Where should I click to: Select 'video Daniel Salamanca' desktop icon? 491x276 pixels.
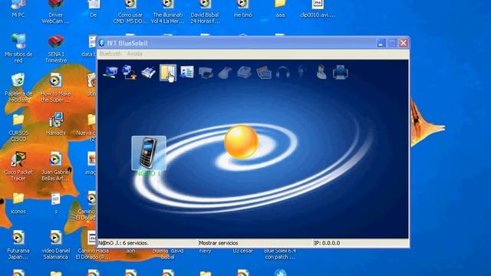pos(55,245)
